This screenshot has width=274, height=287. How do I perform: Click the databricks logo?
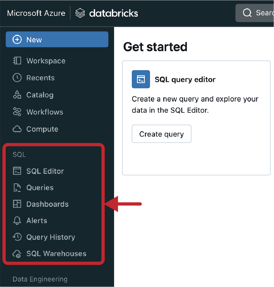(x=107, y=13)
